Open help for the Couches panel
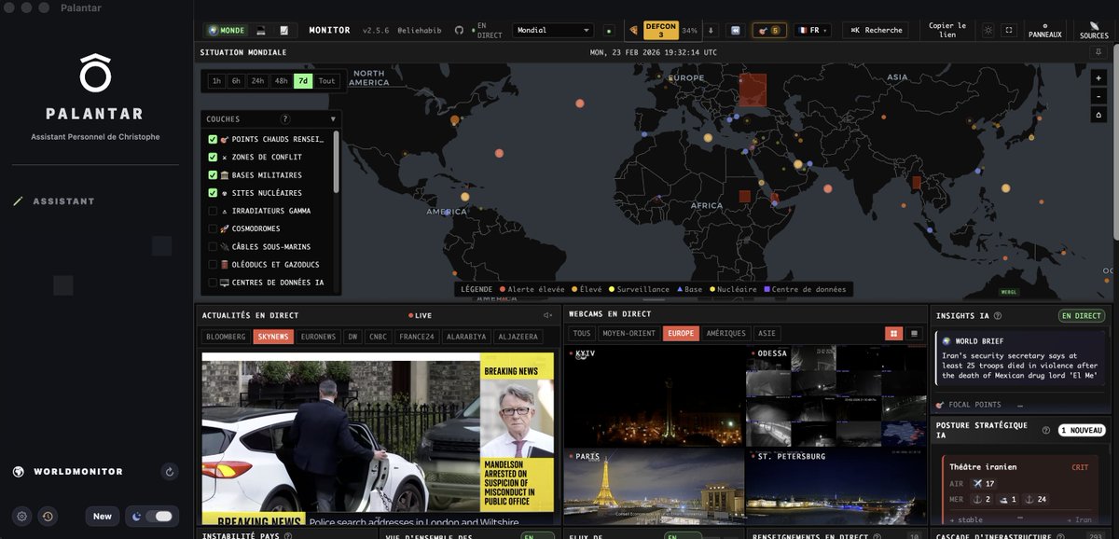This screenshot has width=1119, height=539. tap(285, 119)
